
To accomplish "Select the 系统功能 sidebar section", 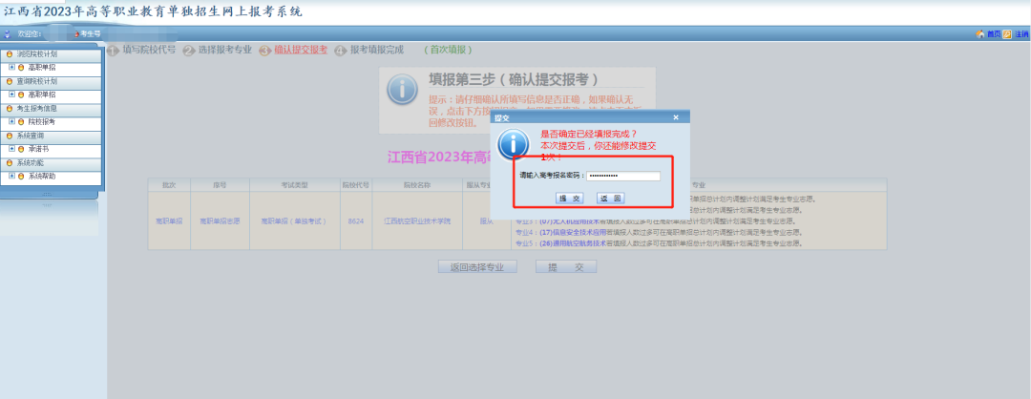I will tap(31, 163).
